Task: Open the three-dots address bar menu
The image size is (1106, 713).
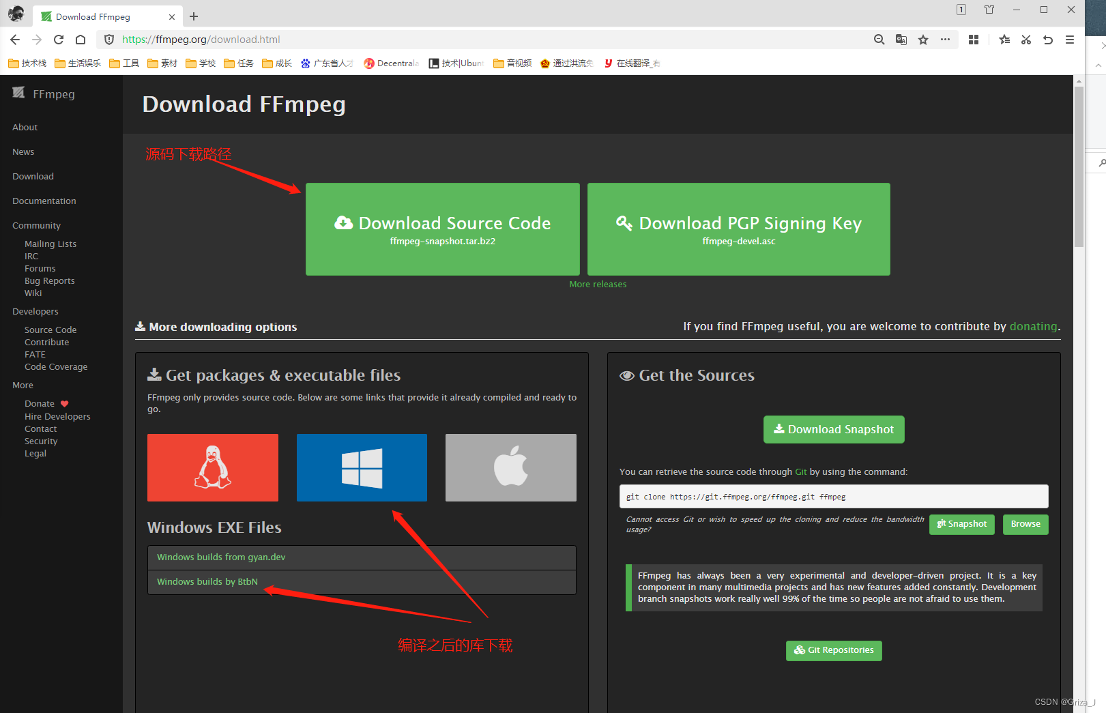Action: coord(945,40)
